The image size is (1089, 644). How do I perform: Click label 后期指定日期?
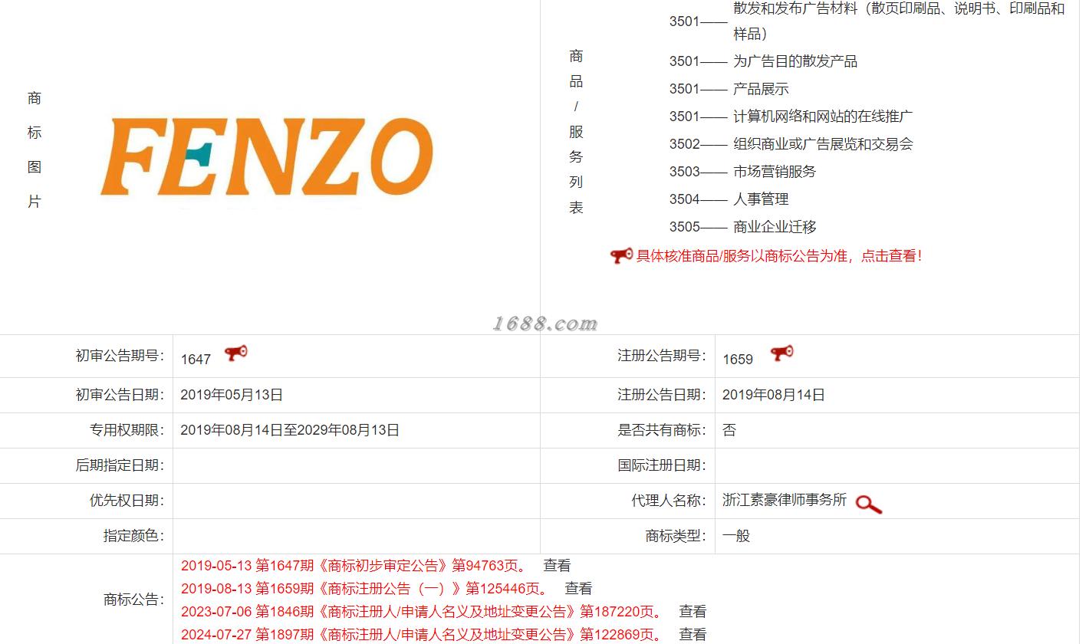click(120, 465)
